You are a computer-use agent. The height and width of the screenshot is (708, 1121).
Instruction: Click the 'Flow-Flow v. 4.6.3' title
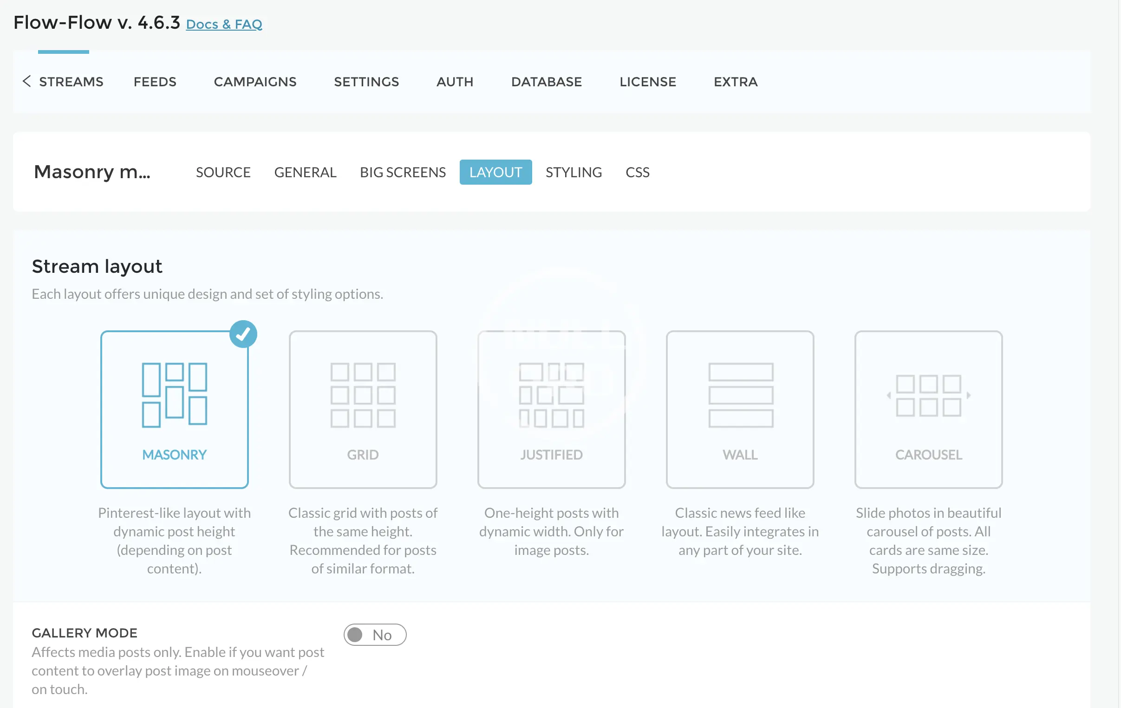coord(97,22)
